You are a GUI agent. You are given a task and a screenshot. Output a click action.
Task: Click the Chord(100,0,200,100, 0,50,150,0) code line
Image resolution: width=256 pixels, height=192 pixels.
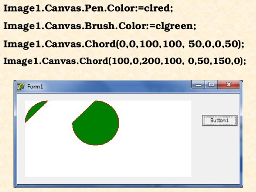[125, 61]
